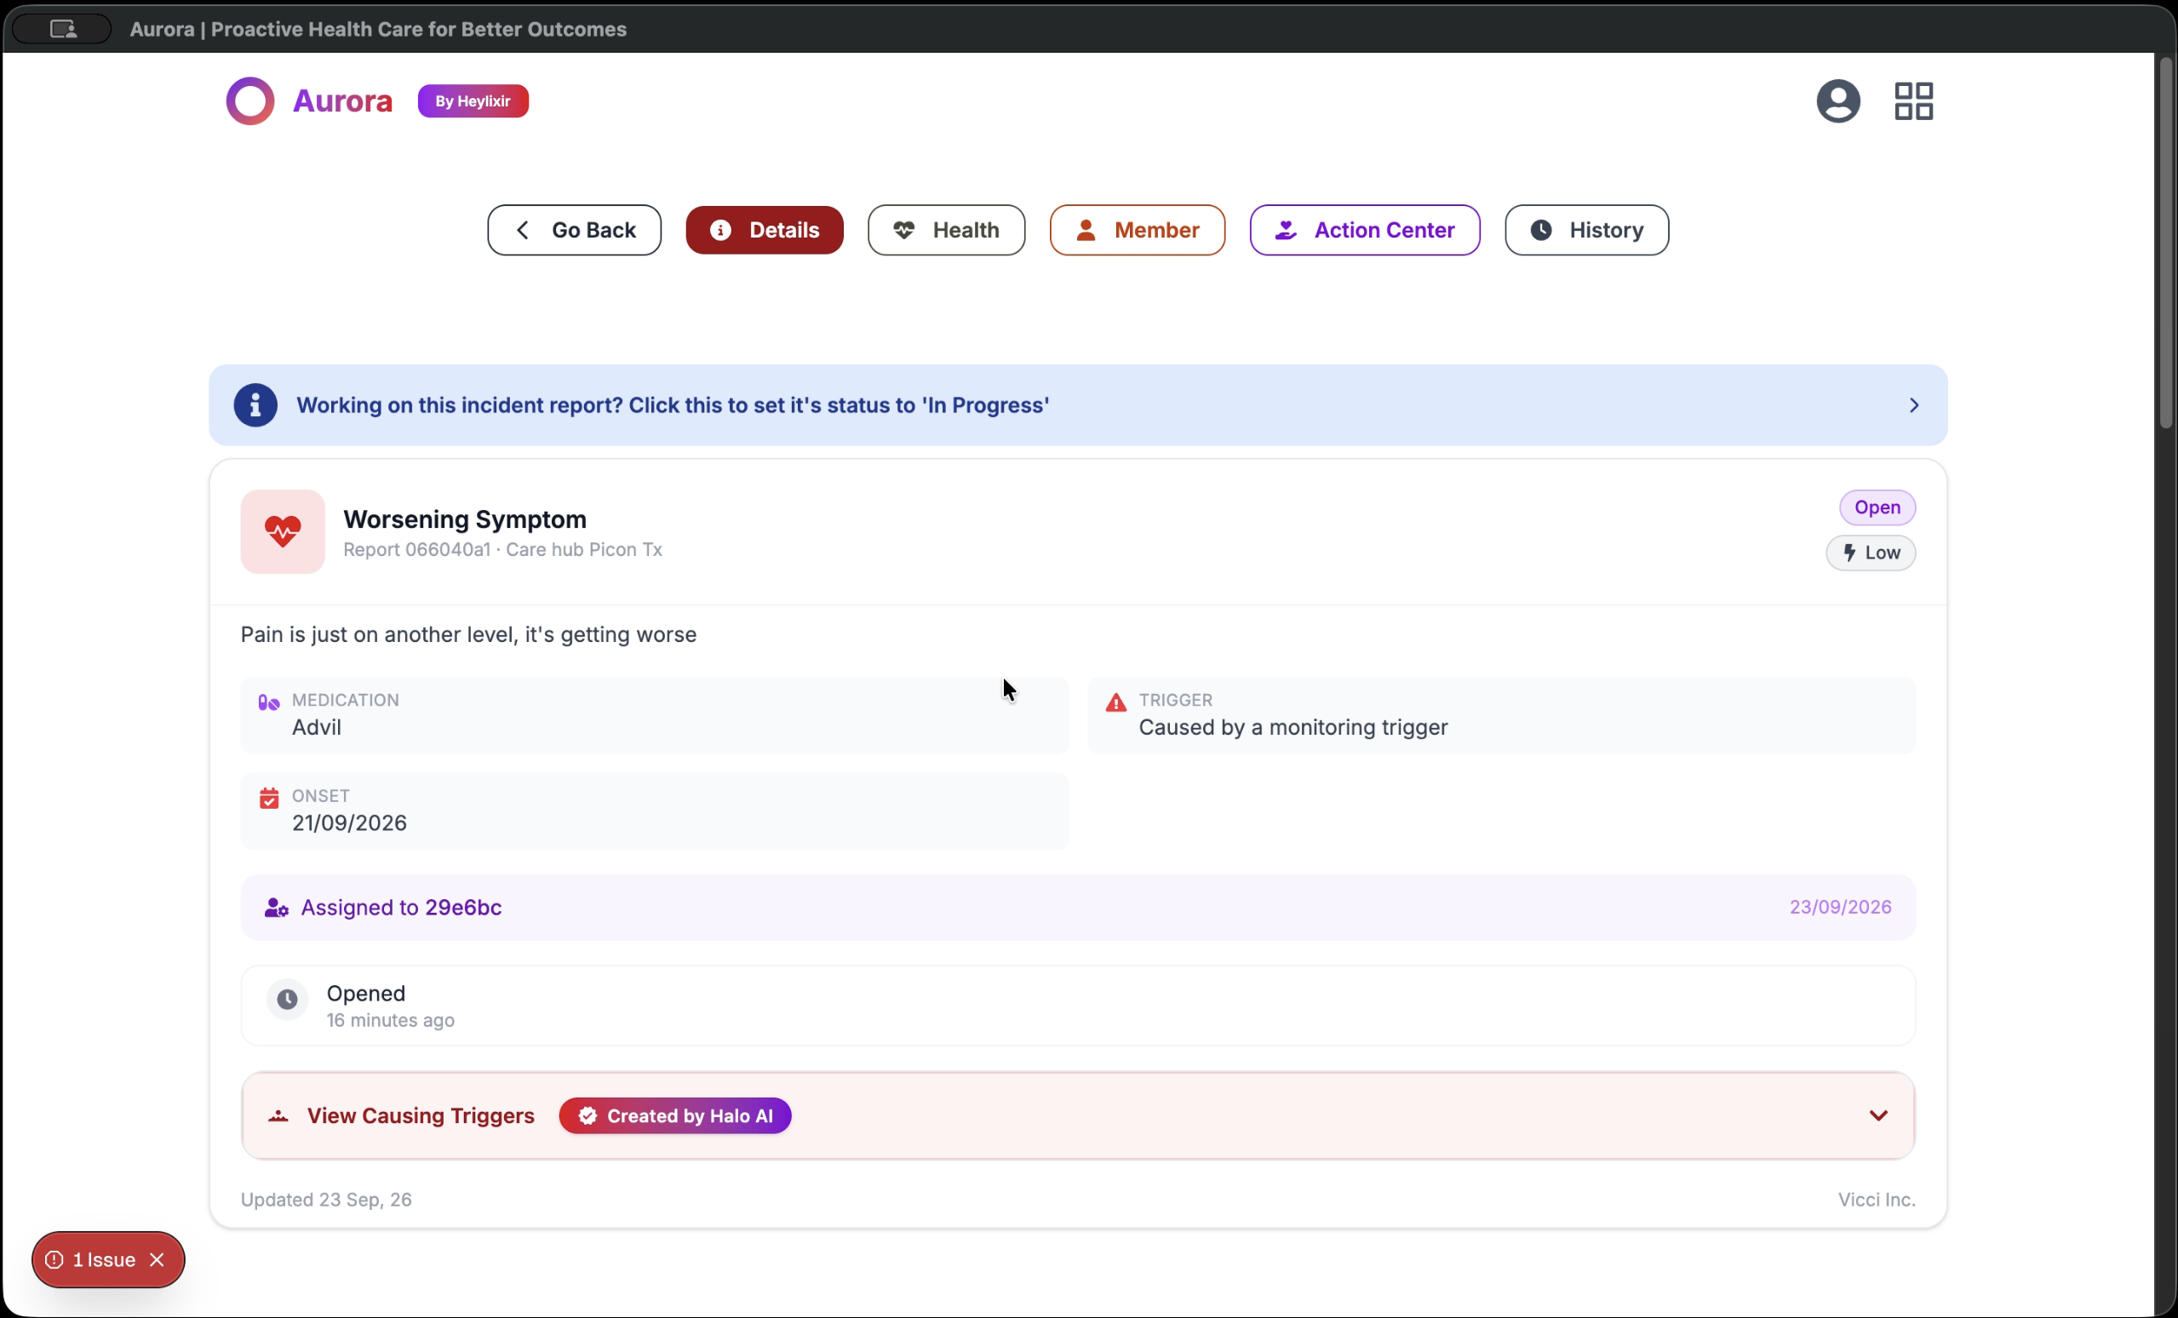Click the 16 minutes ago timestamp

[x=391, y=1020]
